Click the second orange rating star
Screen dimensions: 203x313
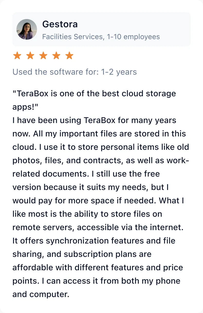pos(30,55)
